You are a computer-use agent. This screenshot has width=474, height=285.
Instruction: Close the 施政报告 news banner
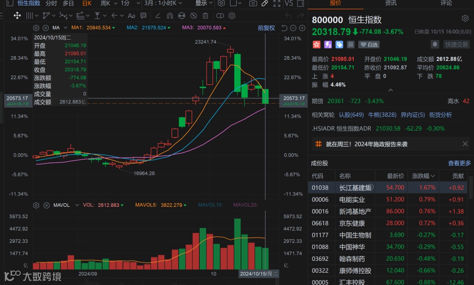click(x=465, y=144)
